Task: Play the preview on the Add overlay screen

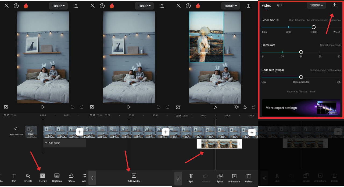Action: [x=129, y=107]
